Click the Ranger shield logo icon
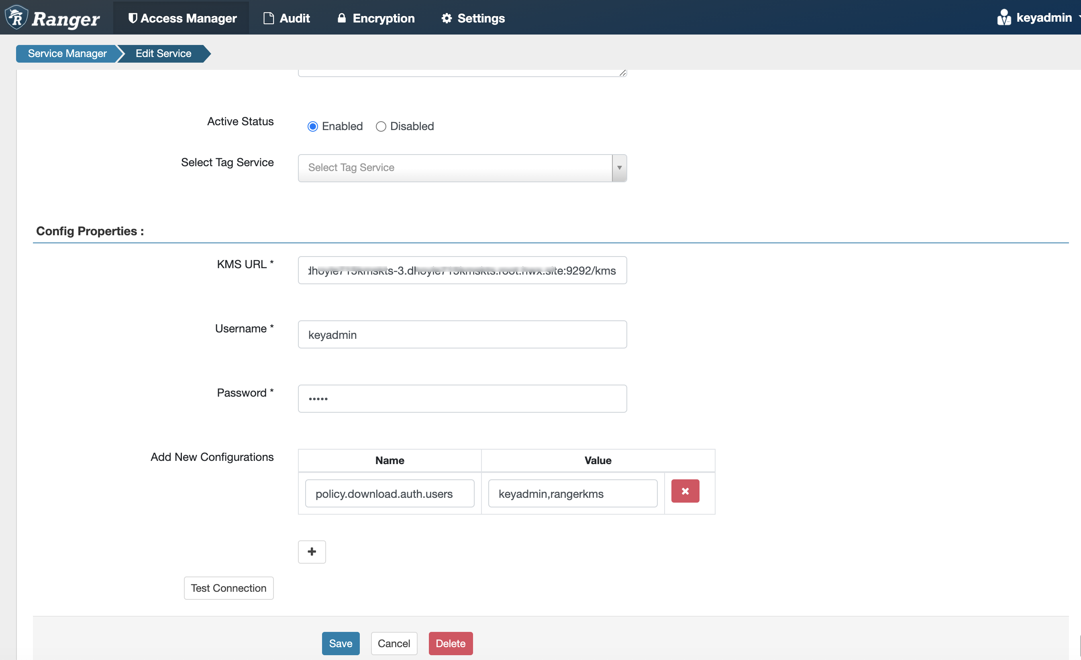1081x660 pixels. tap(17, 18)
